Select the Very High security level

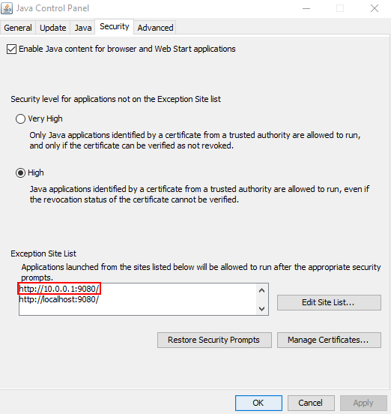[x=20, y=118]
